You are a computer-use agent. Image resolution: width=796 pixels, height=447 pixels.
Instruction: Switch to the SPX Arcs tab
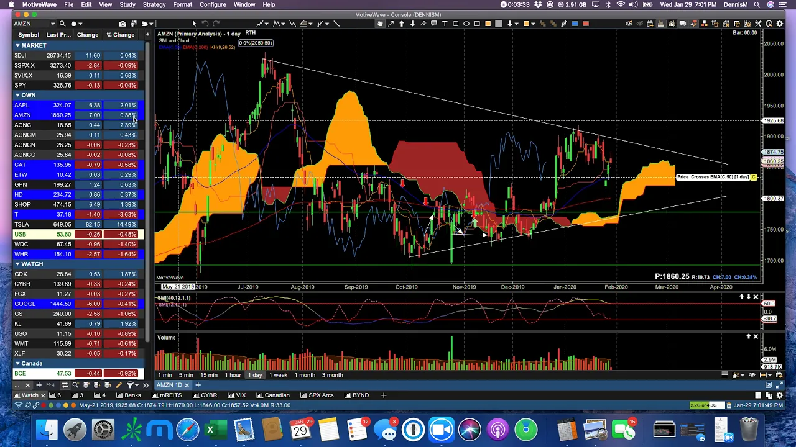point(317,395)
